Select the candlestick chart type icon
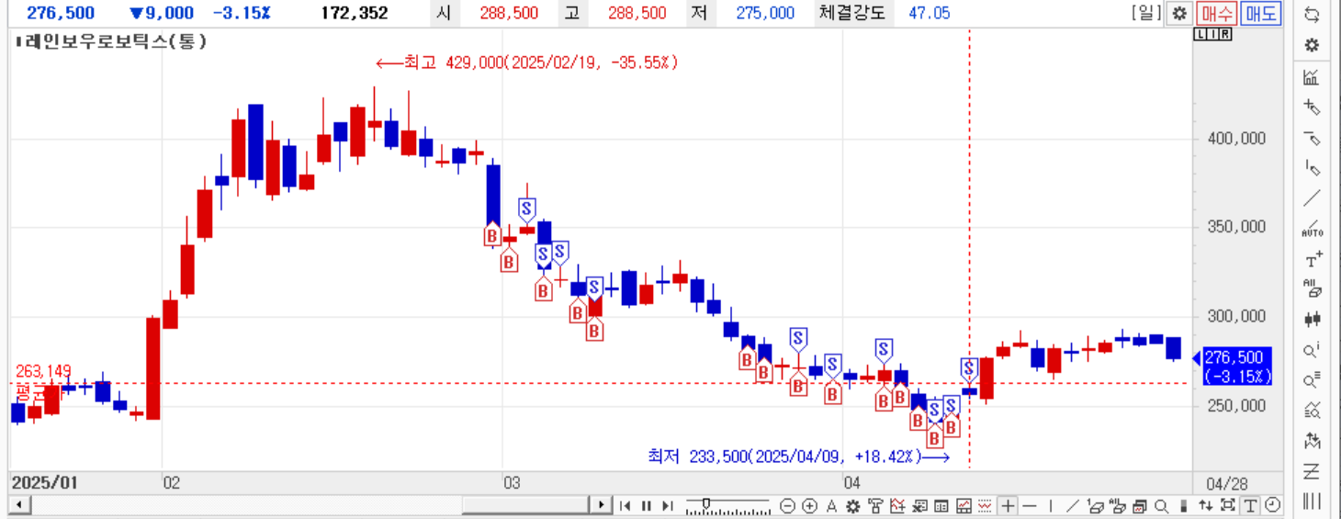Screen dimensions: 1341x519 [x=1313, y=320]
